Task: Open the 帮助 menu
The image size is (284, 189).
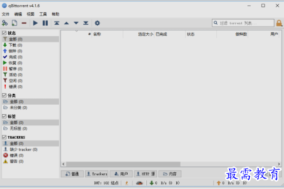Action: coord(55,14)
